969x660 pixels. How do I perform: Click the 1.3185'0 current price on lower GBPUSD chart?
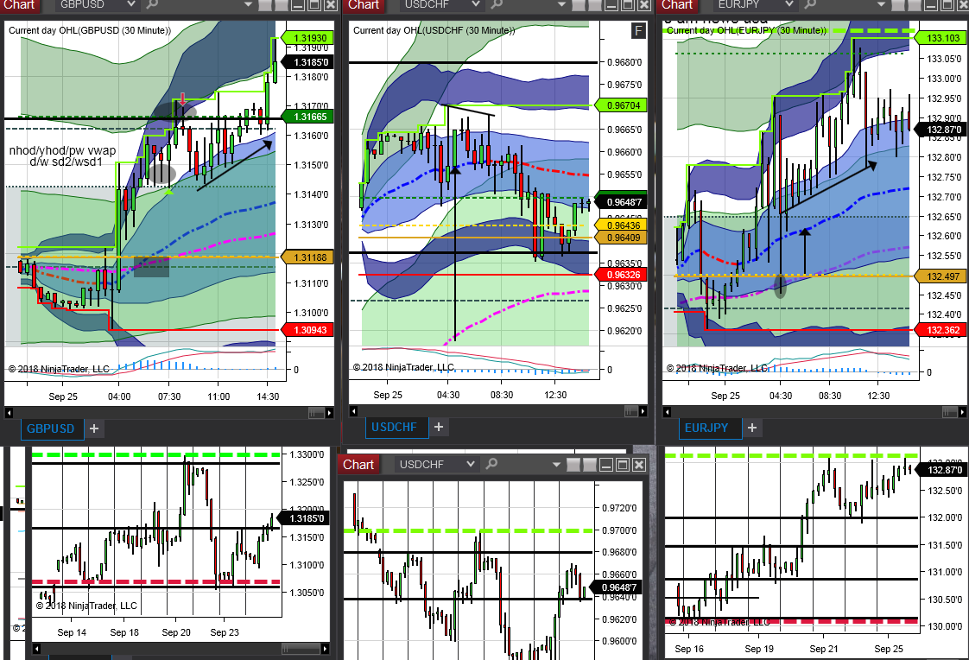(x=305, y=518)
